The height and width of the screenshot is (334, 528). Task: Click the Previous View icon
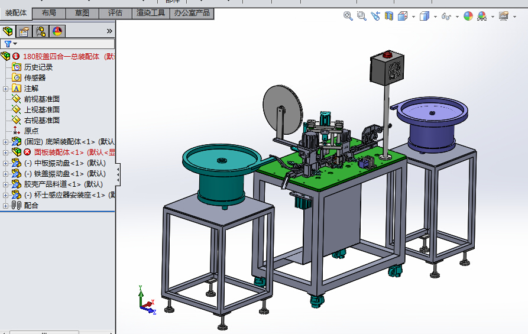click(x=375, y=17)
